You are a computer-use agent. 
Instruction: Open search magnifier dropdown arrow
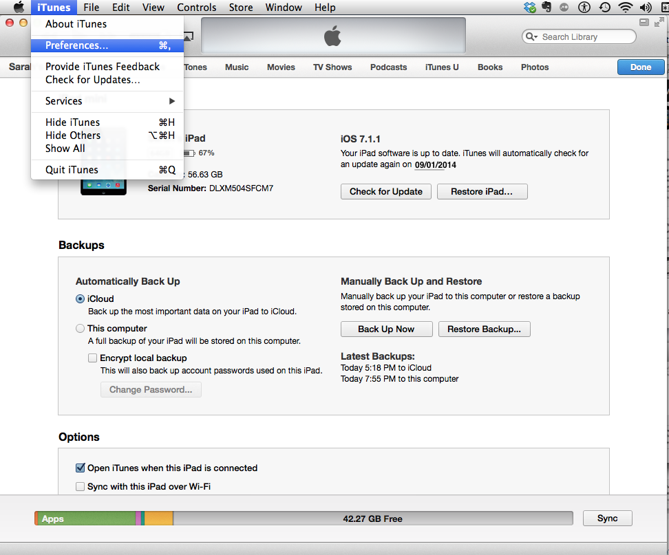531,37
